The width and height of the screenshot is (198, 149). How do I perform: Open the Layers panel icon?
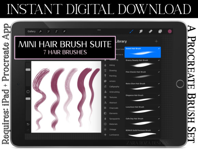coord(160,31)
